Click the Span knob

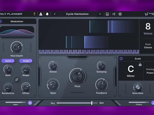click(x=53, y=85)
